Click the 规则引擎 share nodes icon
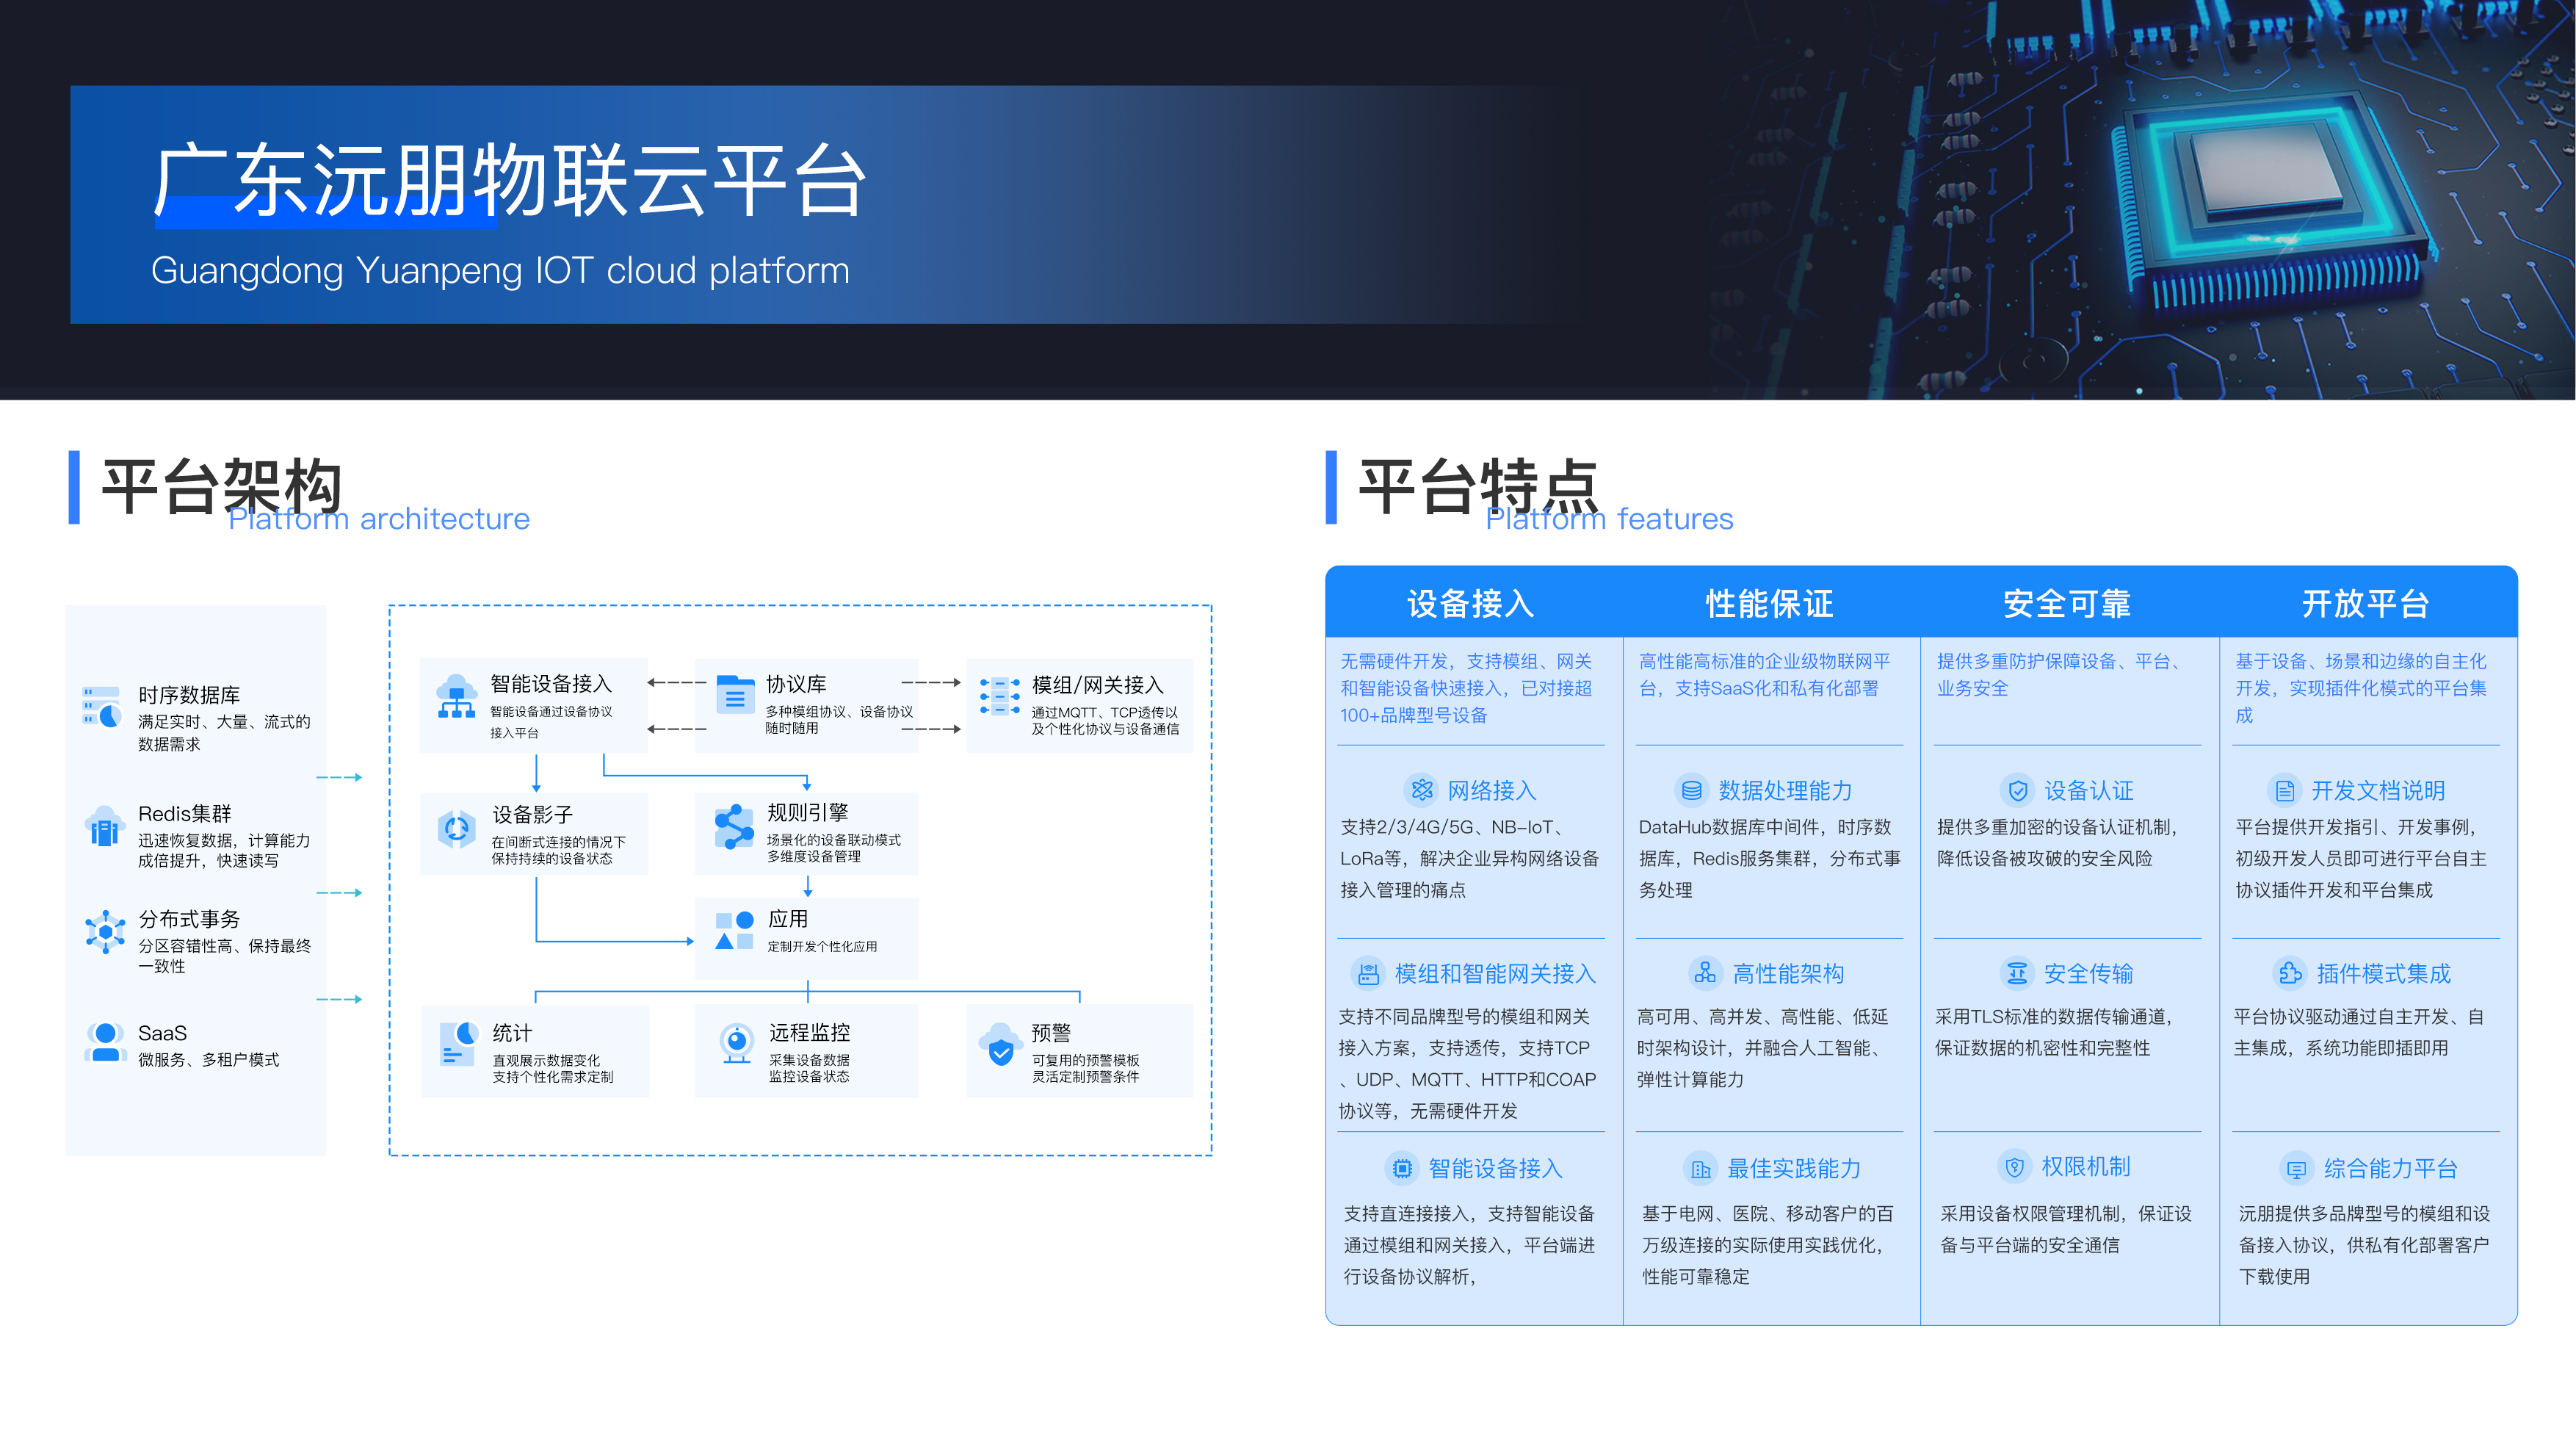Screen dimensions: 2576x1450 (734, 827)
